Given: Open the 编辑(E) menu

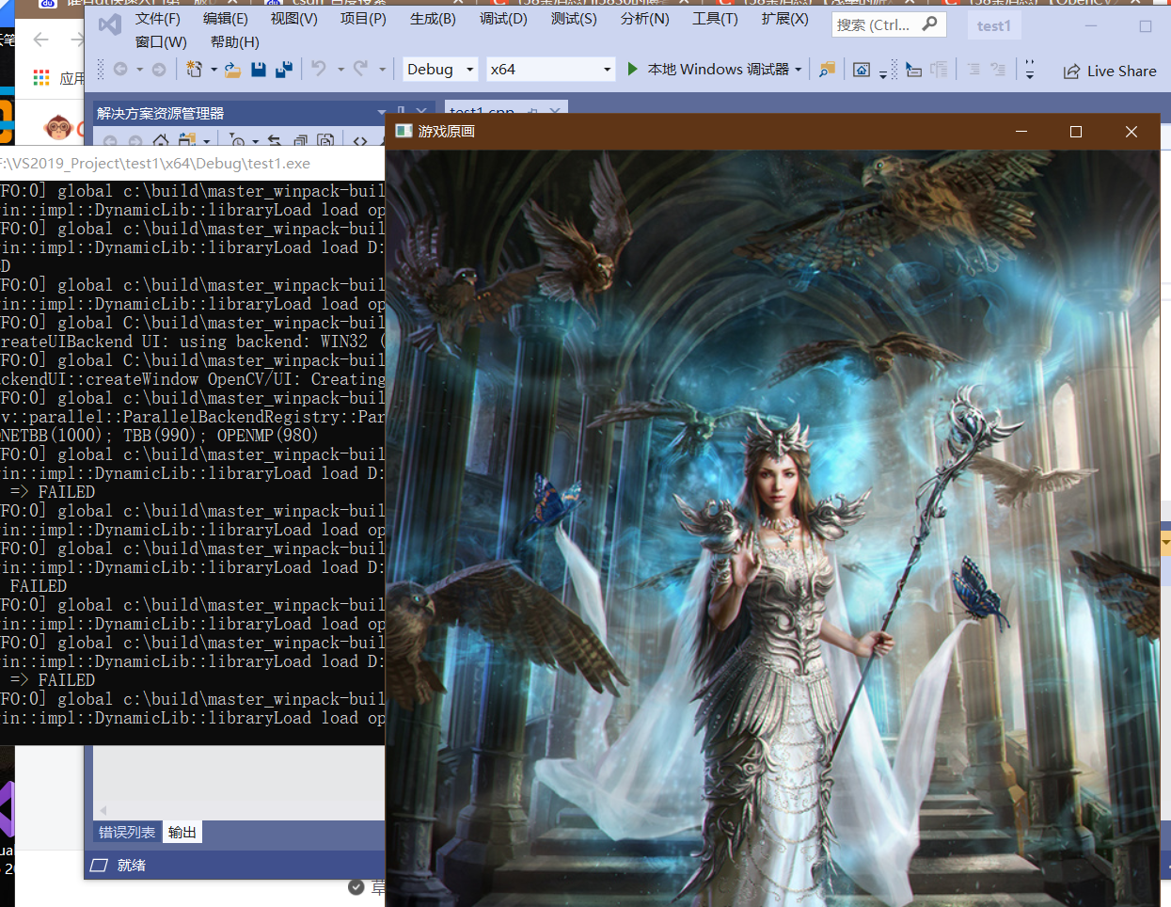Looking at the screenshot, I should tap(226, 19).
